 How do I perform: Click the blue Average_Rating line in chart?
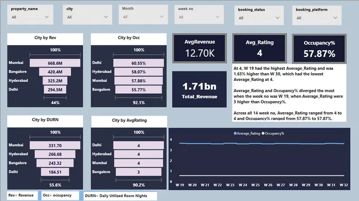click(262, 143)
